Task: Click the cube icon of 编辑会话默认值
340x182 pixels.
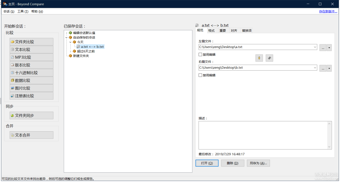Action: coord(70,33)
